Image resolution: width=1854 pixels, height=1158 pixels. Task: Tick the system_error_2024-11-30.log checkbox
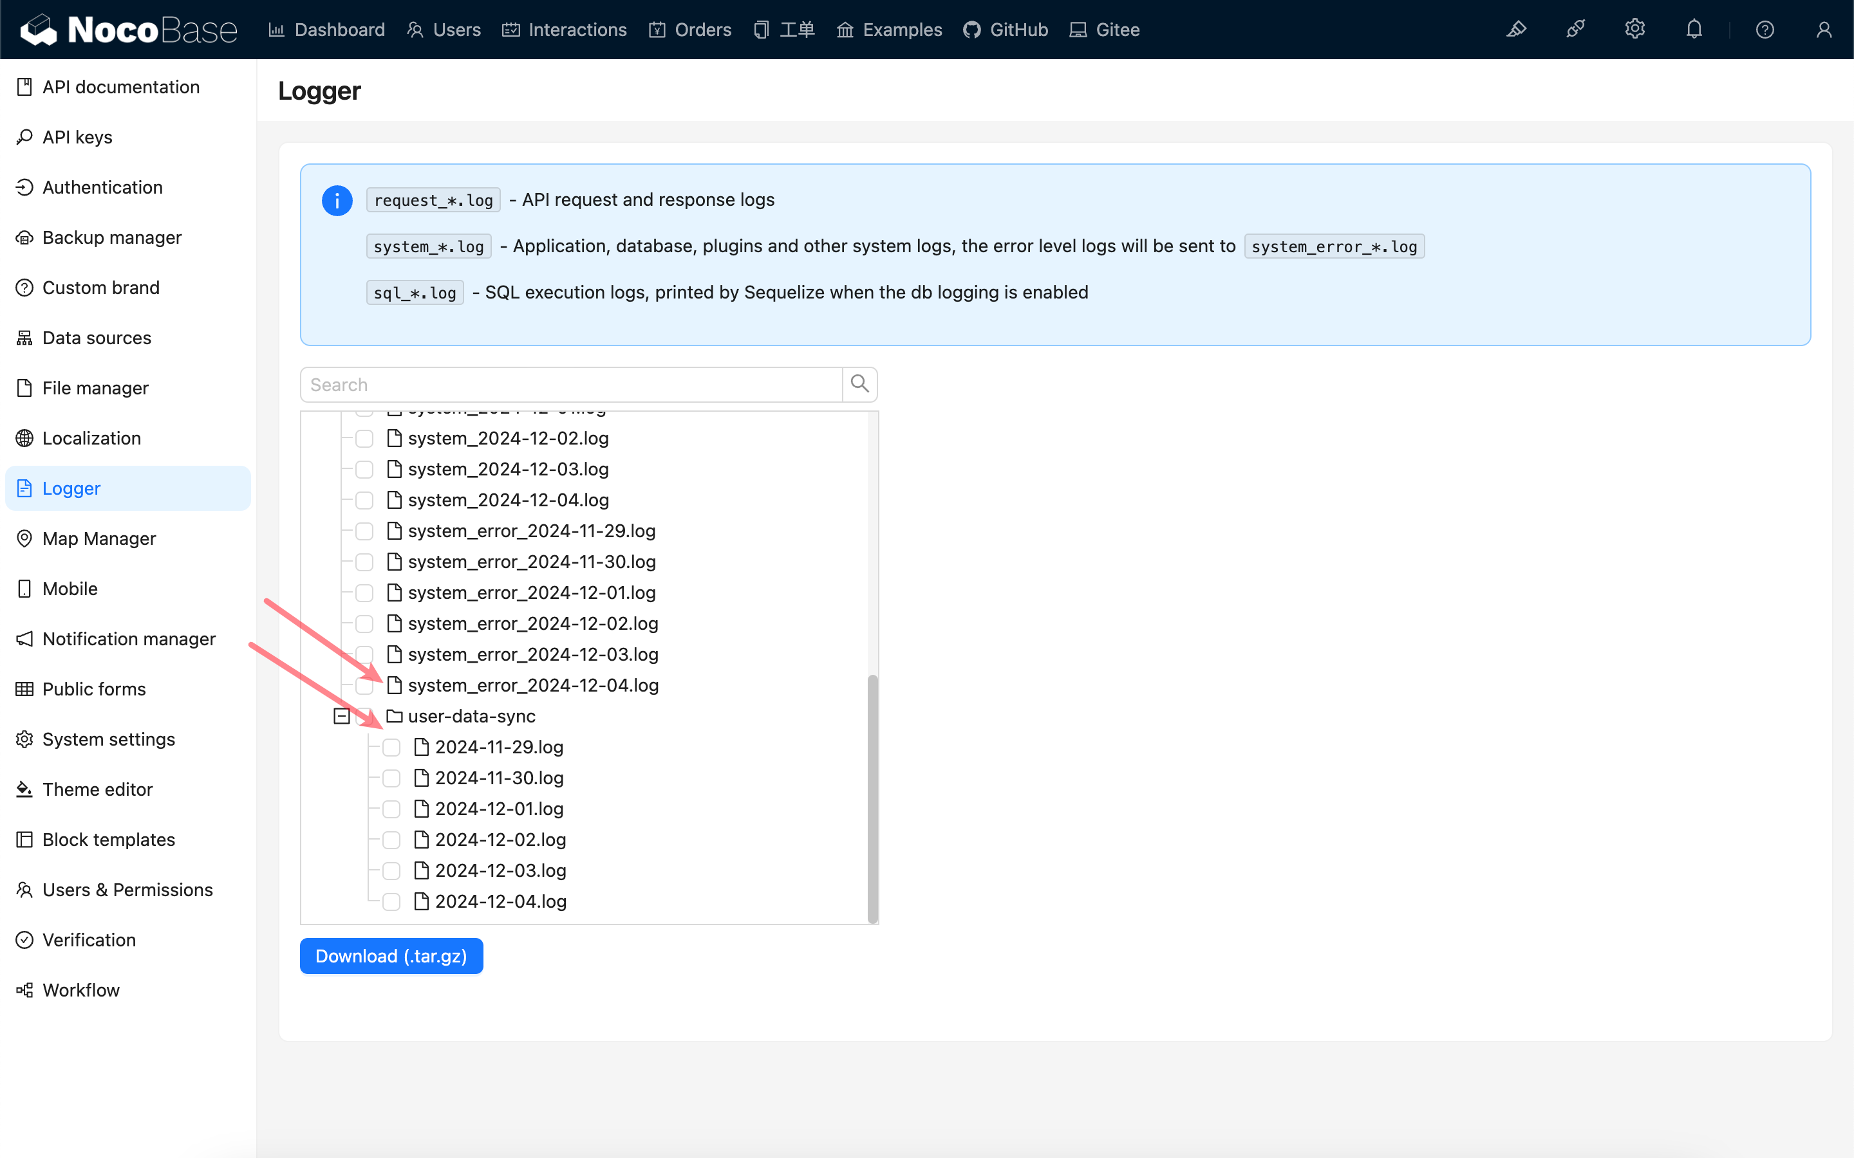coord(364,562)
